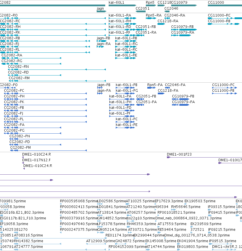Click transcript CG11000-RB
242x251 pixels.
point(219,21)
